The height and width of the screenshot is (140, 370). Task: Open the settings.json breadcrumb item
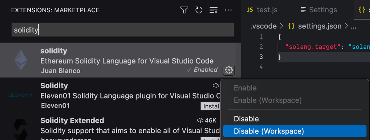[x=315, y=26]
